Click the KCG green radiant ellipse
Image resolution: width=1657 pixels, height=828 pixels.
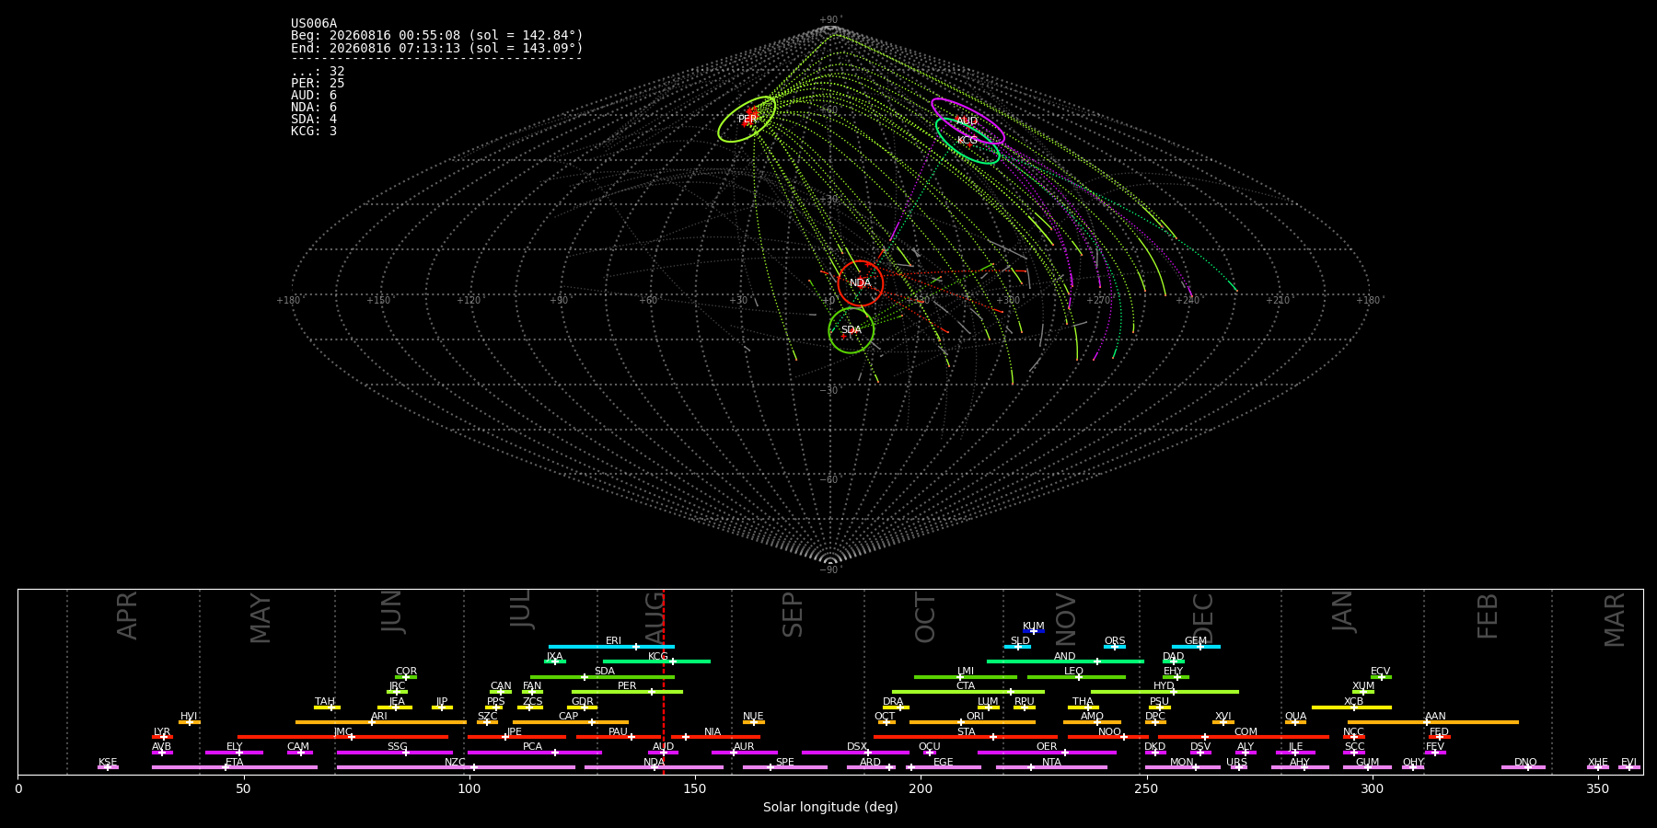(968, 141)
